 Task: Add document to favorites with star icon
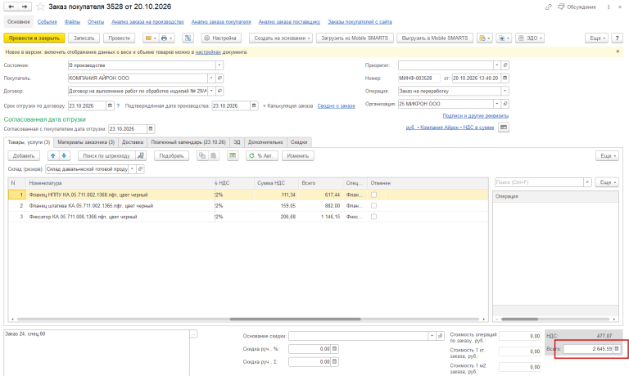(40, 7)
